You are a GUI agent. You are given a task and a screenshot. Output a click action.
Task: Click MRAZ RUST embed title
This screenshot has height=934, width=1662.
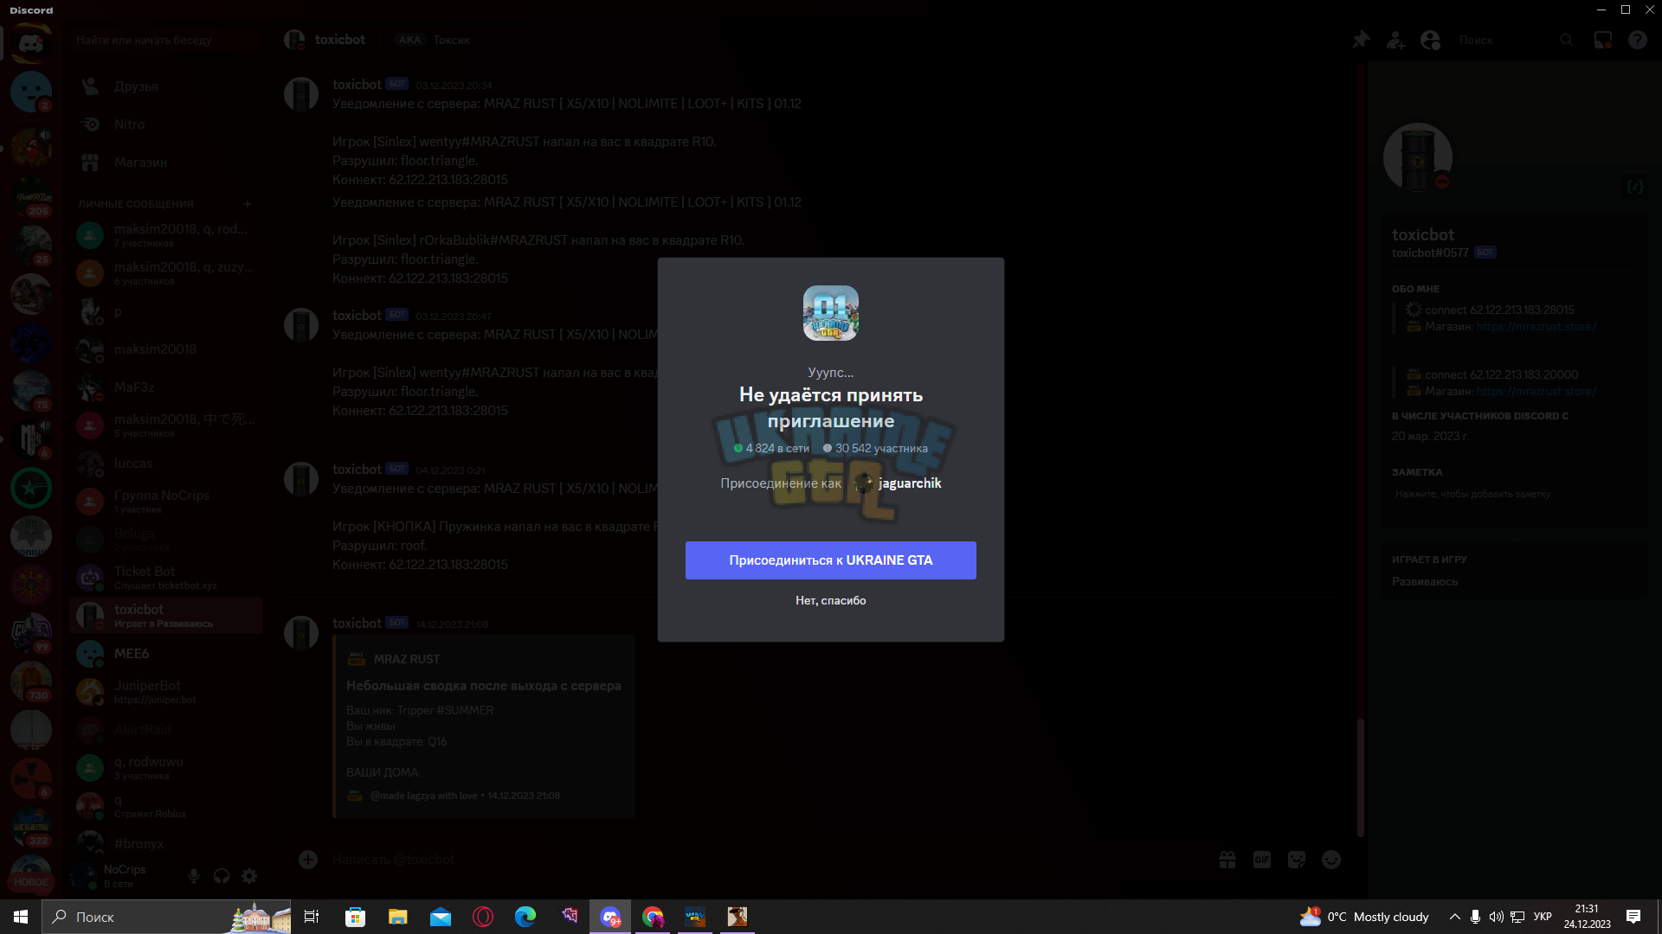tap(406, 659)
